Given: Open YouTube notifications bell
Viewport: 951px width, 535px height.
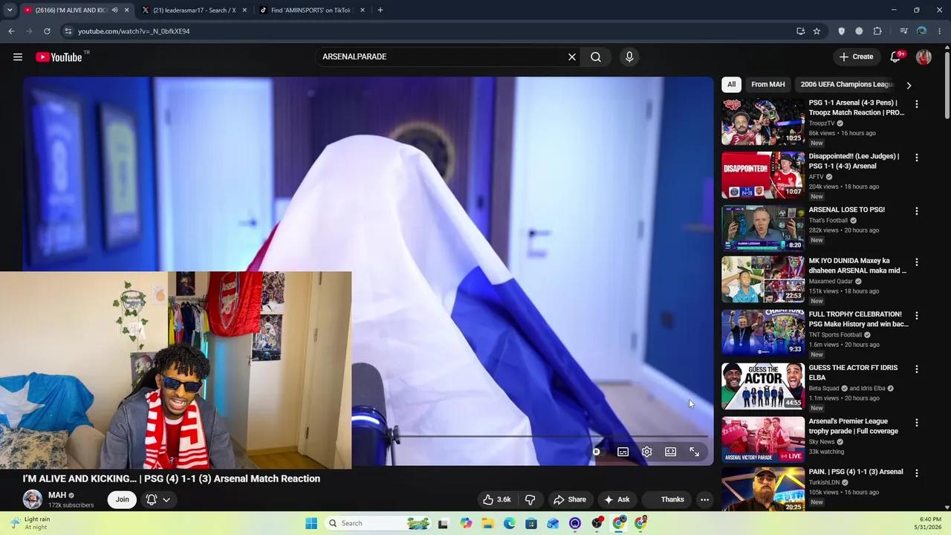Looking at the screenshot, I should [x=895, y=57].
